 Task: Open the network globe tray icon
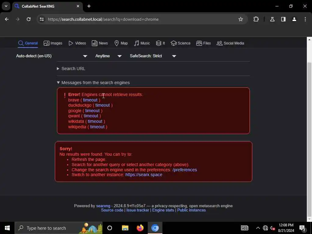[265, 228]
